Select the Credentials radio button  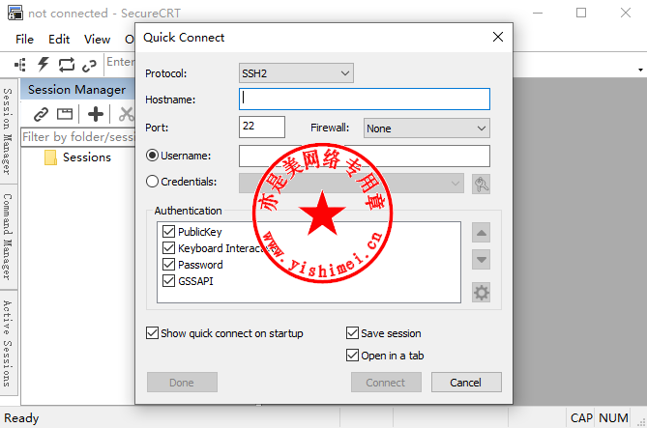pyautogui.click(x=152, y=182)
